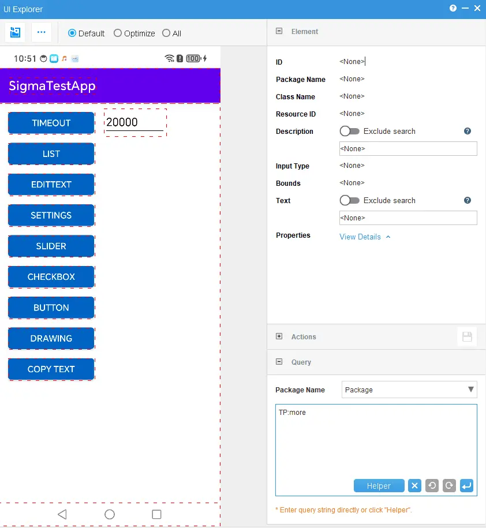Collapse the Element section
Screen dimensions: 486x528
(279, 31)
